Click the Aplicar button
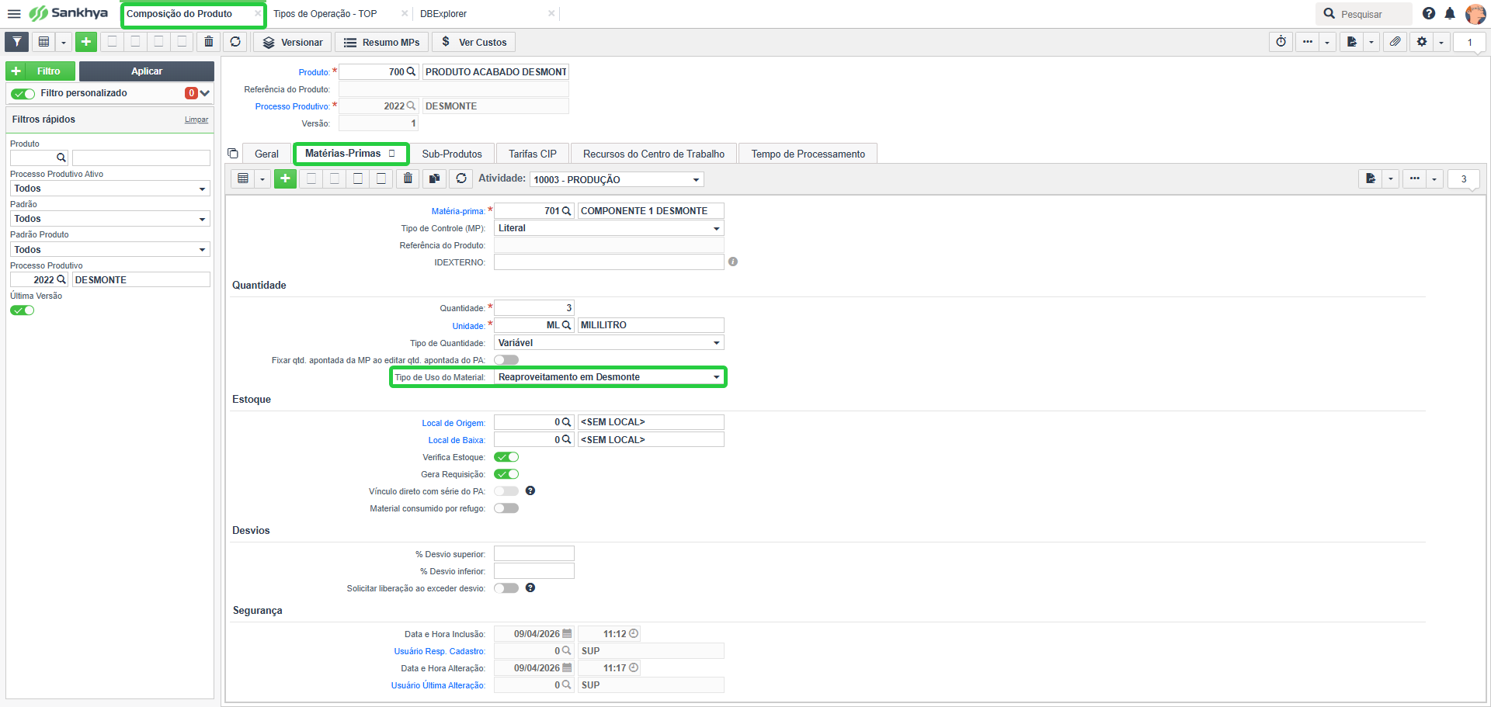Image resolution: width=1491 pixels, height=707 pixels. [x=147, y=71]
